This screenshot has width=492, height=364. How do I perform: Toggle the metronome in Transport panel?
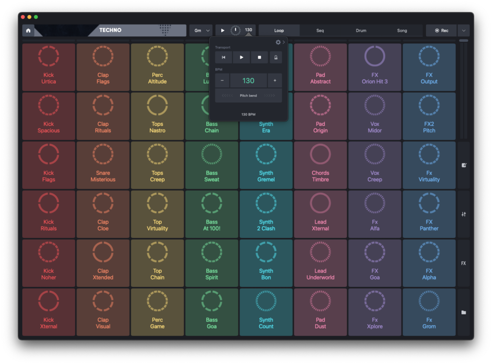click(276, 57)
